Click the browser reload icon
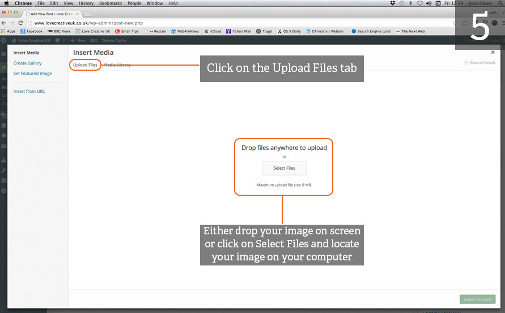 point(20,23)
